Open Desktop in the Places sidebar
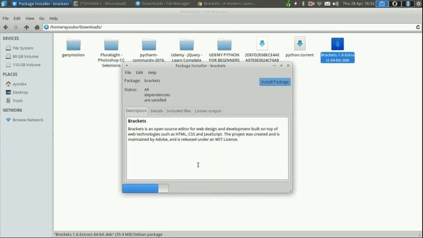 pyautogui.click(x=20, y=93)
